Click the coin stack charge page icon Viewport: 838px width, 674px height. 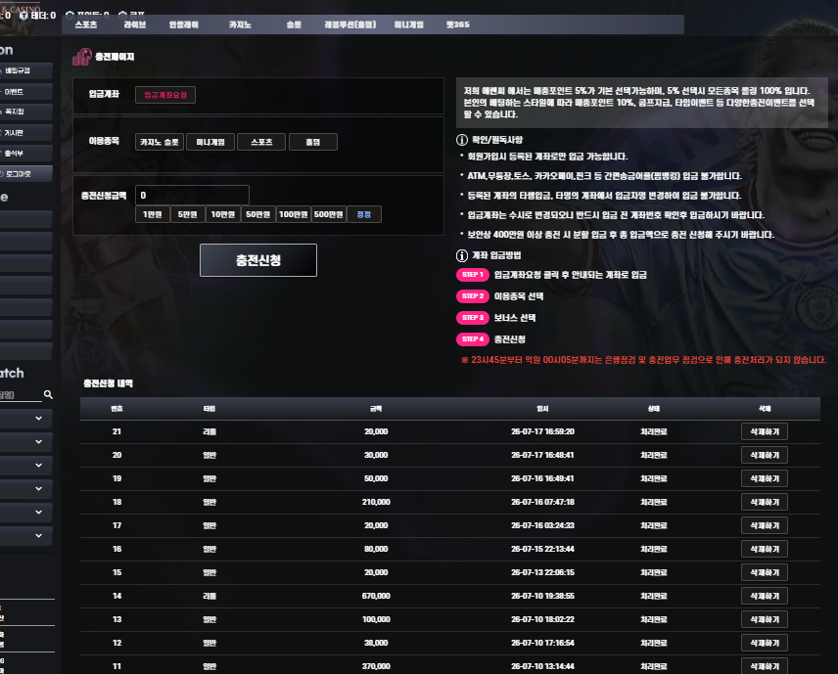pos(82,57)
